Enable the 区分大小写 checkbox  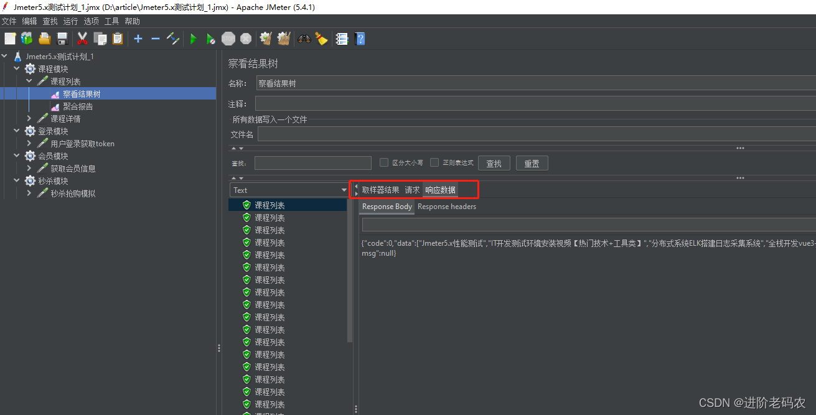click(x=384, y=162)
